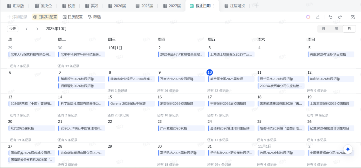Image resolution: width=361 pixels, height=168 pixels.
Task: Switch to the 2026届 tab
Action: point(117,6)
